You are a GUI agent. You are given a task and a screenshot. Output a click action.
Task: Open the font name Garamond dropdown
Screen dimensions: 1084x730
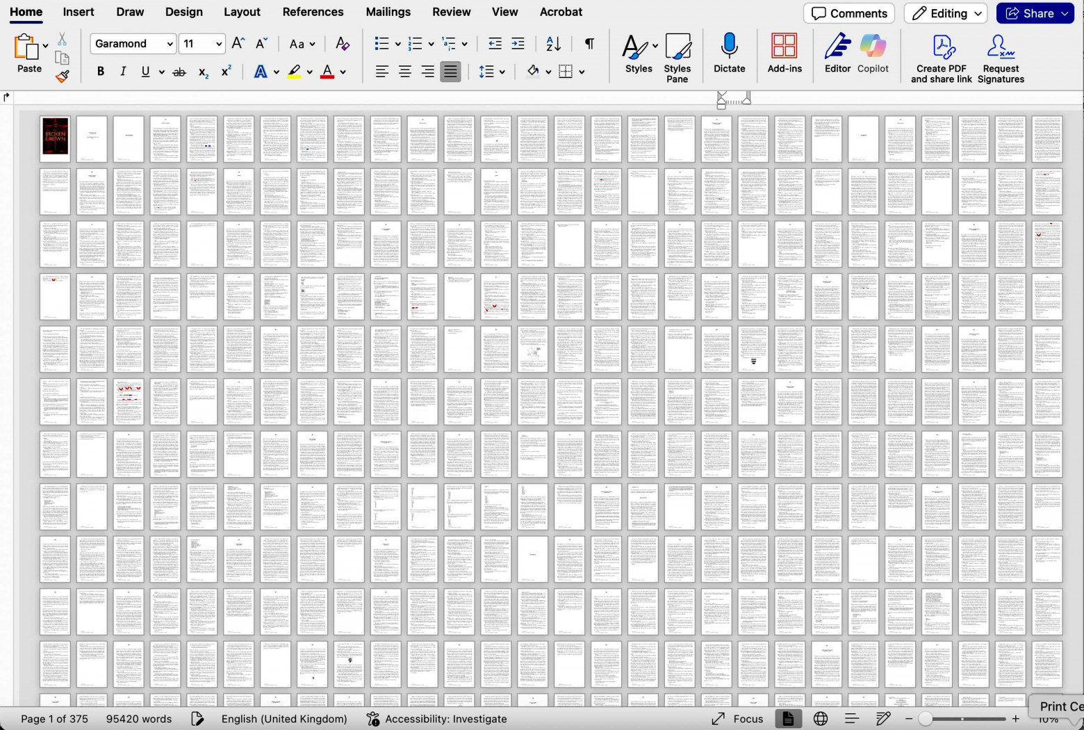170,44
